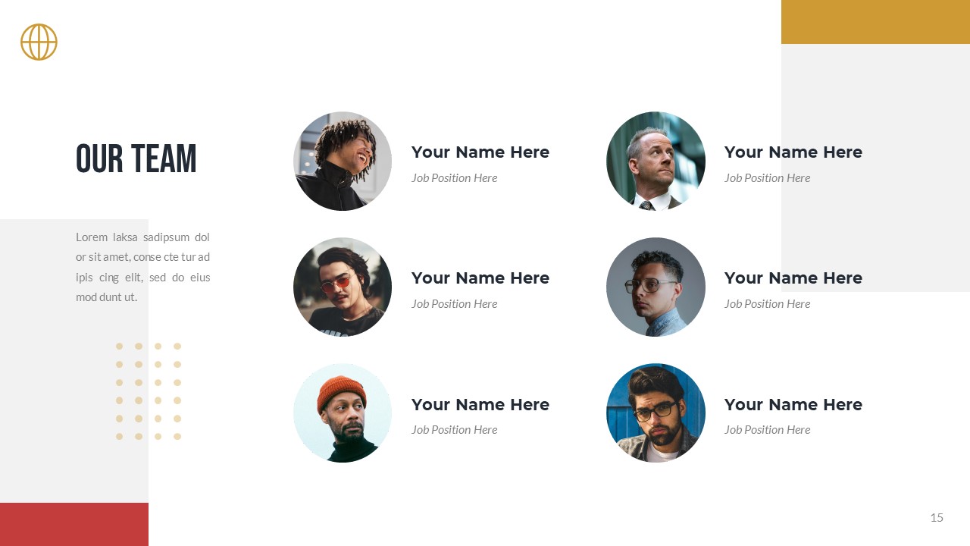The image size is (970, 546).
Task: Click the golden globe logo icon
Action: click(39, 42)
